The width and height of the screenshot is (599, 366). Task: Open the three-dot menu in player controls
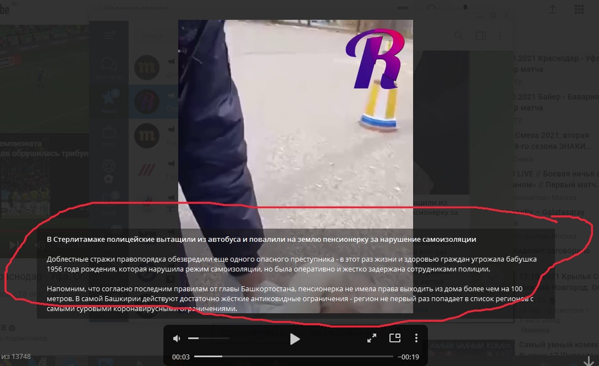click(416, 338)
